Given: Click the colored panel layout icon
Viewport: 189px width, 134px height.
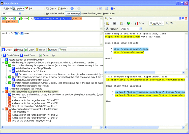Looking at the screenshot, I should pyautogui.click(x=100, y=8).
